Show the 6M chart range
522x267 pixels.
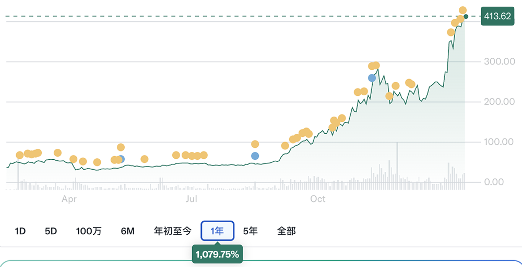pyautogui.click(x=127, y=231)
